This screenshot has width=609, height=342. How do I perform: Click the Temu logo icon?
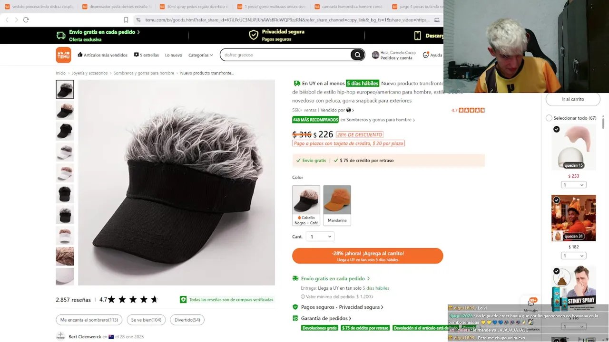point(63,55)
